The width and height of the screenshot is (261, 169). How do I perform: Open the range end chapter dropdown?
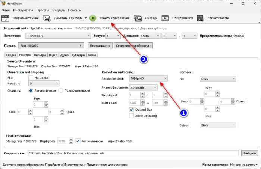[189, 36]
